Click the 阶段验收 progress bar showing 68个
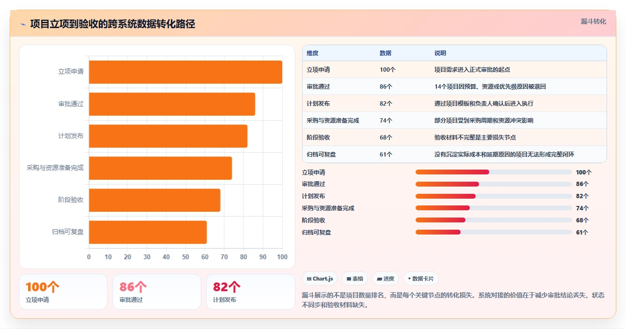The height and width of the screenshot is (329, 626). [x=494, y=220]
